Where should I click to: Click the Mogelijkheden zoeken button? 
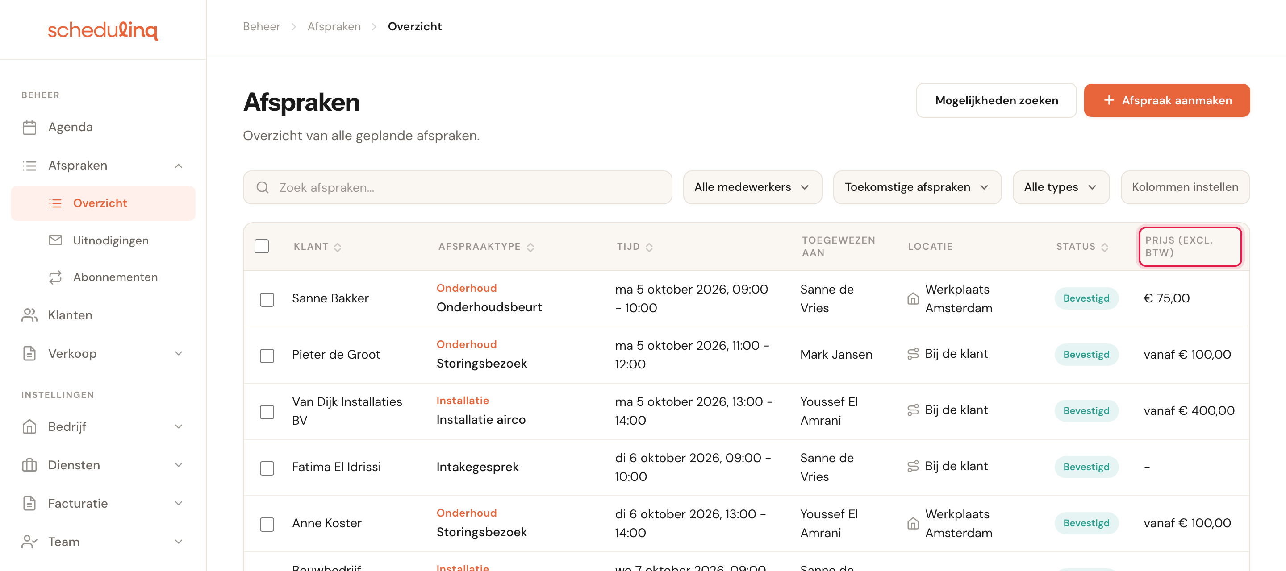996,101
